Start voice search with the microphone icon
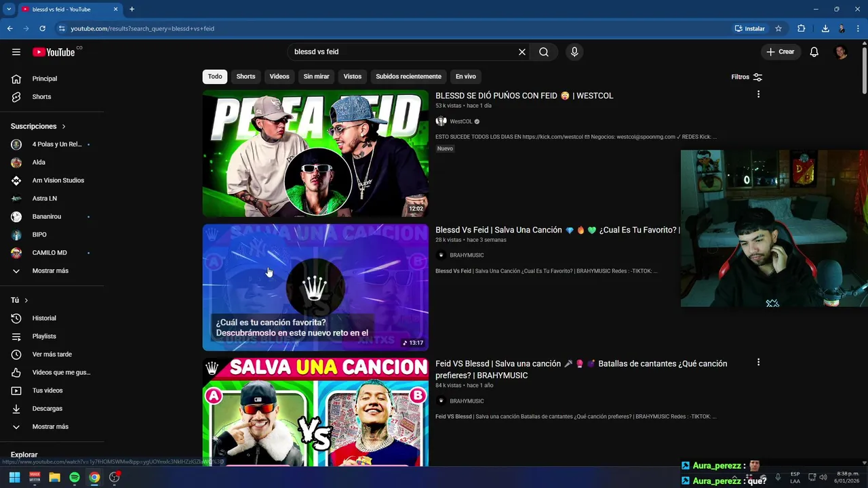Screen dimensions: 868x488 (574, 52)
